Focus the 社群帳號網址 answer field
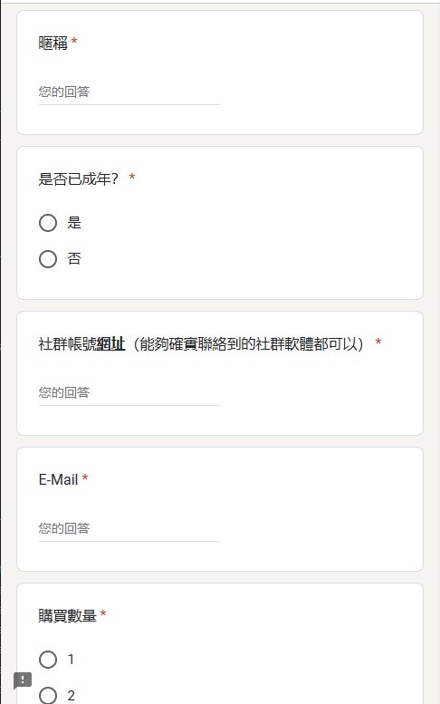The height and width of the screenshot is (704, 440). point(129,393)
